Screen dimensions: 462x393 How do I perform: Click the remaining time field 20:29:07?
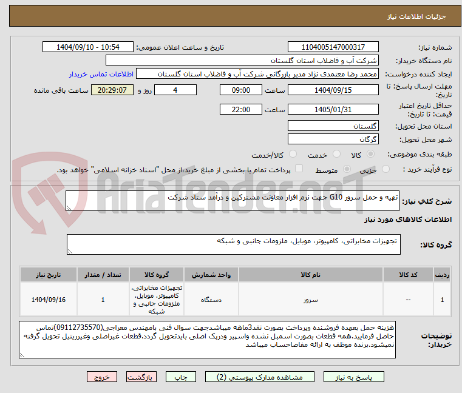coord(112,90)
